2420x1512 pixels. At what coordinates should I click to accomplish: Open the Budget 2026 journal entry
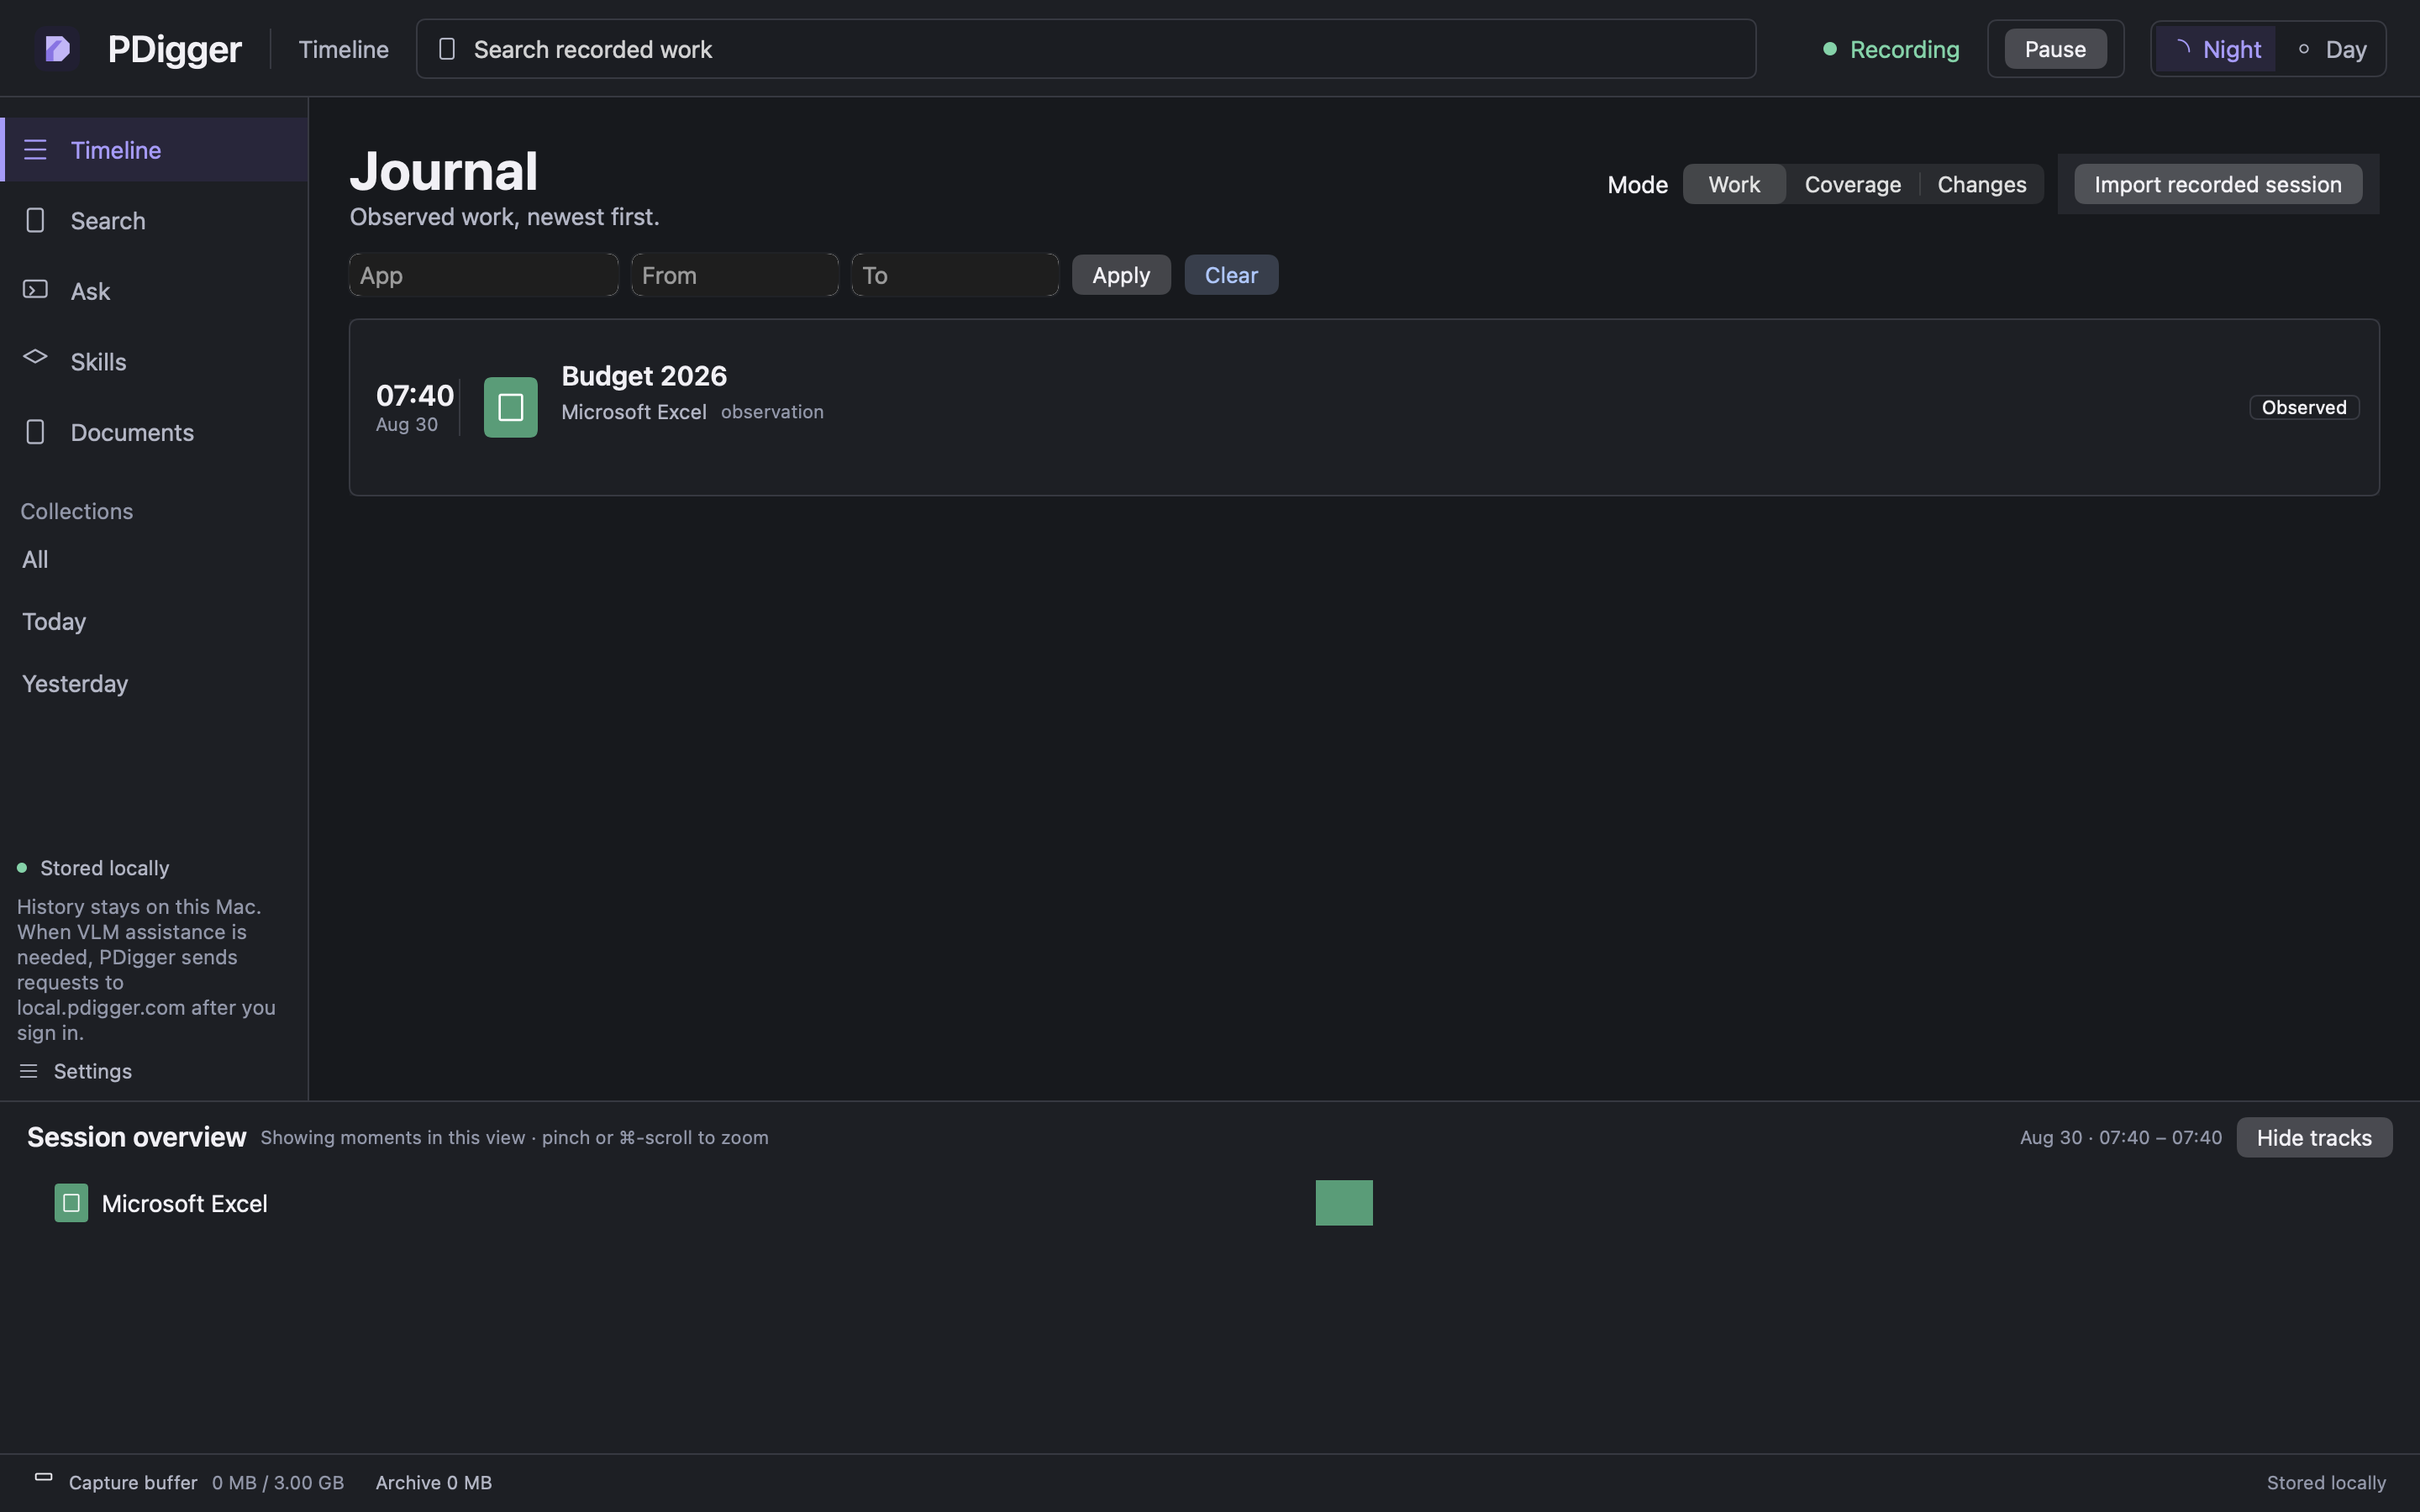pyautogui.click(x=1364, y=407)
